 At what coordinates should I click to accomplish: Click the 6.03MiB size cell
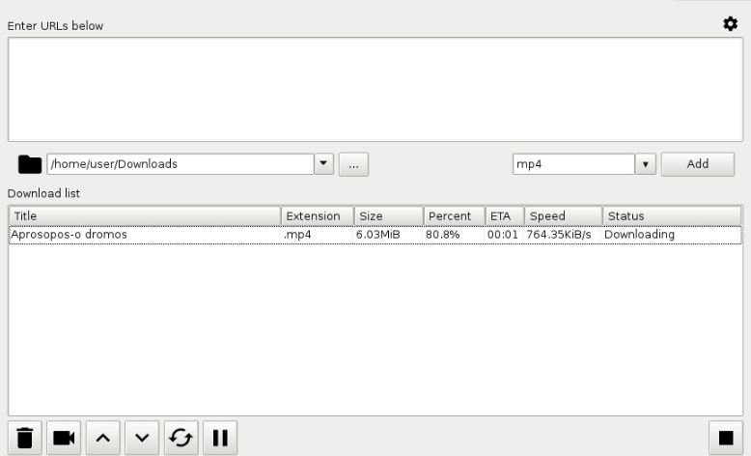point(377,235)
